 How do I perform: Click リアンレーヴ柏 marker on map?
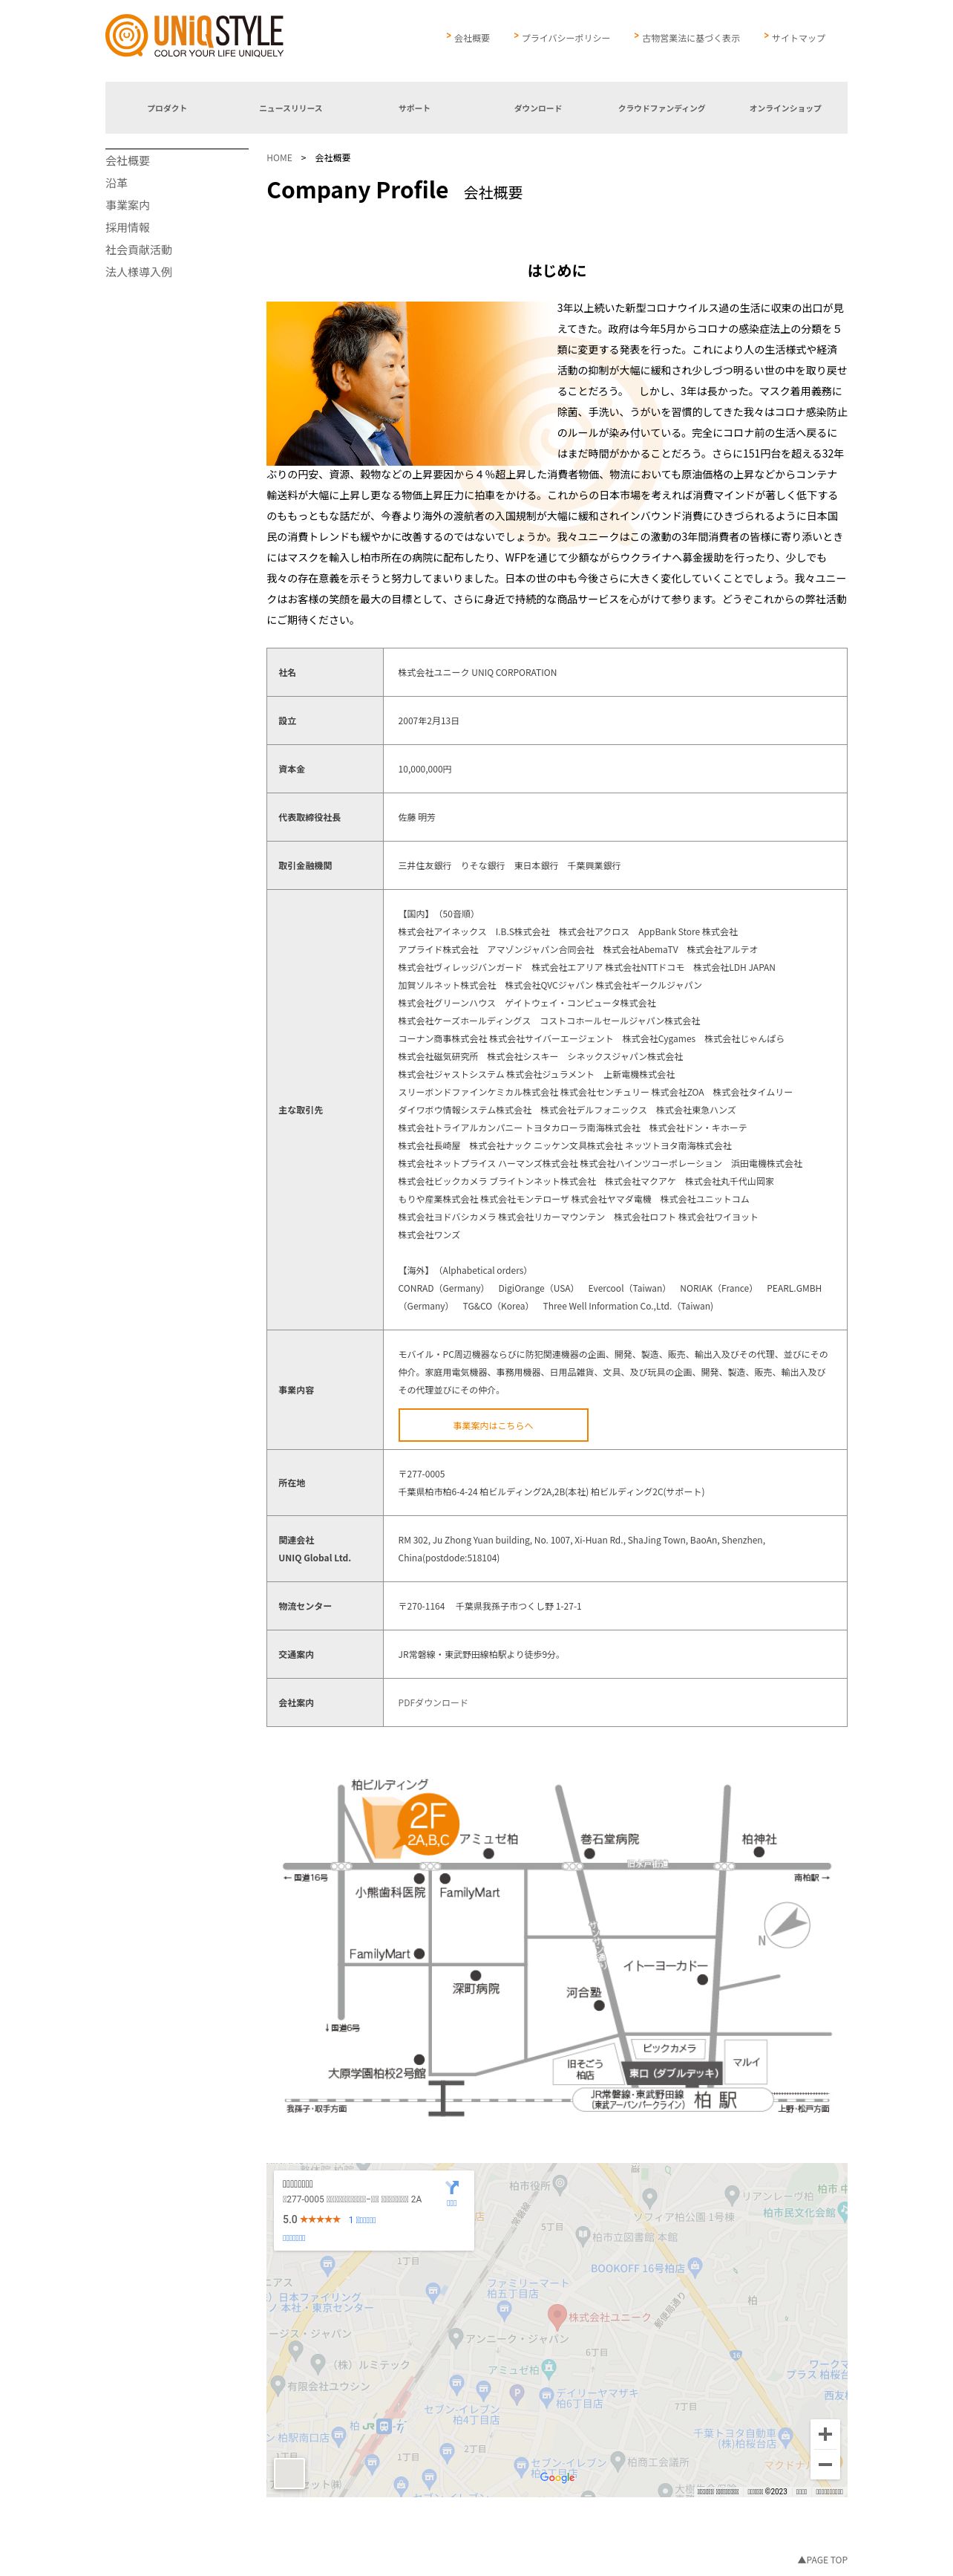(x=731, y=2196)
